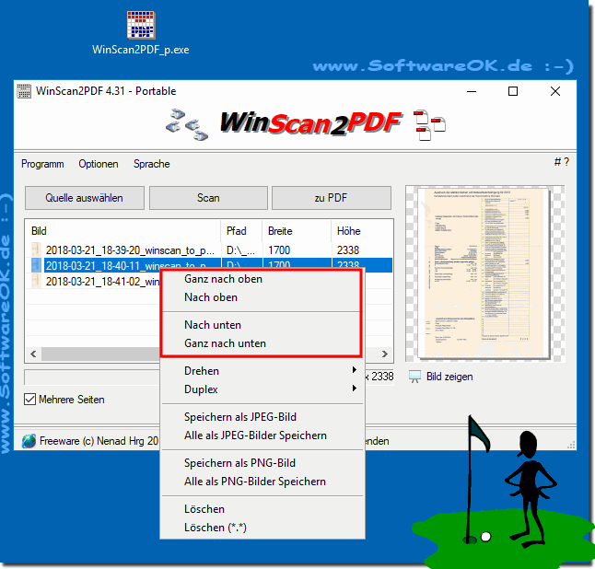
Task: Click the presentation screen icon by Bild zeigen
Action: [x=415, y=377]
